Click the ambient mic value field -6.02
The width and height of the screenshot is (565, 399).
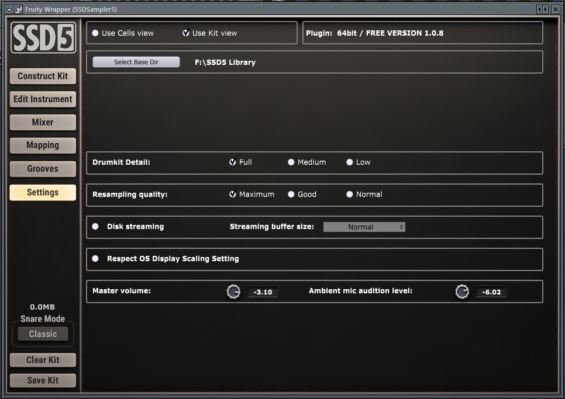491,292
